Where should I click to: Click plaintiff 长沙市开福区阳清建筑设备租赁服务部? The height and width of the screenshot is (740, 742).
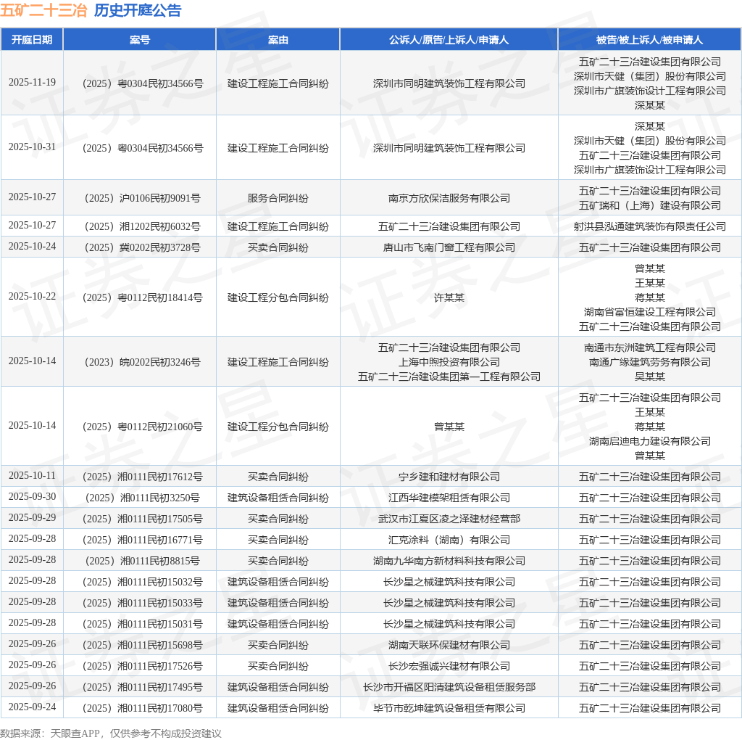(x=449, y=687)
